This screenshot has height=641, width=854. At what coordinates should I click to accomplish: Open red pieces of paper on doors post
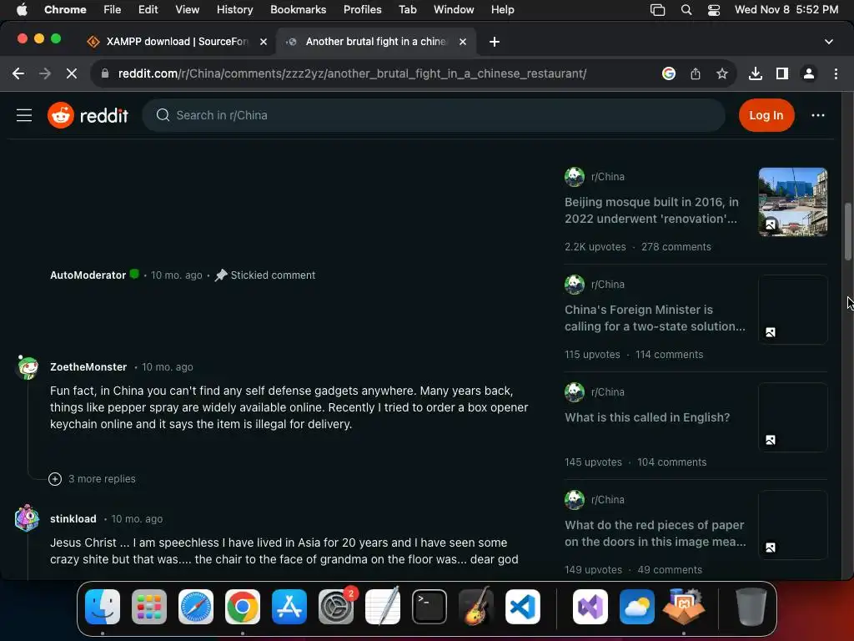656,533
